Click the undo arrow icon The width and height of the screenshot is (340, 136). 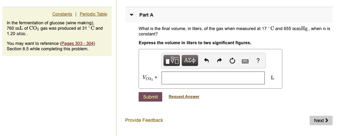tap(207, 61)
